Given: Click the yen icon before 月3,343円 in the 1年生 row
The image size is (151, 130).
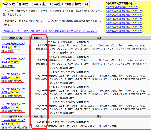Looking at the screenshot, I should [49, 42].
